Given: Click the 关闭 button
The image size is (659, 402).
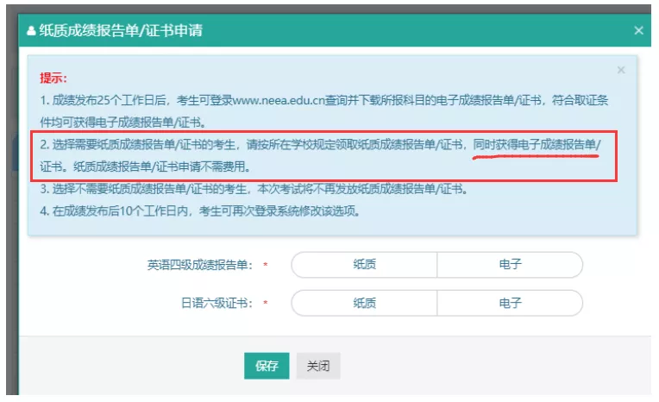Looking at the screenshot, I should pos(317,366).
